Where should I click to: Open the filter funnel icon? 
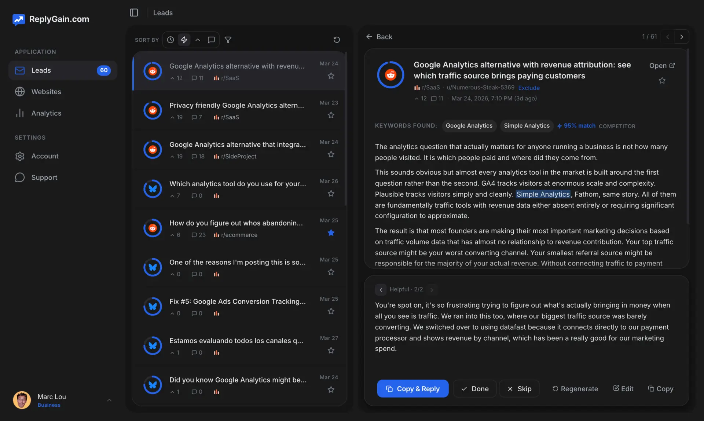pos(228,40)
